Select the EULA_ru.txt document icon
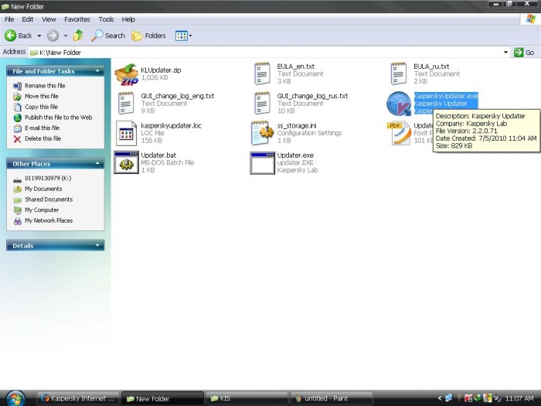Image resolution: width=541 pixels, height=406 pixels. [399, 73]
